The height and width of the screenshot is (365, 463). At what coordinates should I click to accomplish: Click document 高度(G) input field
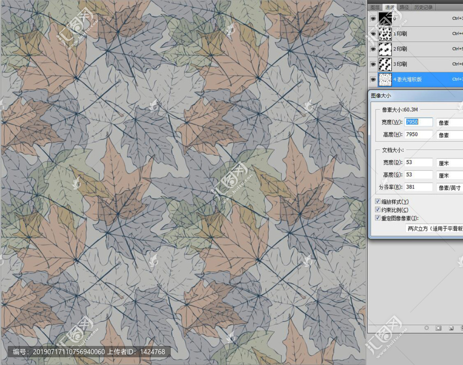coord(418,175)
